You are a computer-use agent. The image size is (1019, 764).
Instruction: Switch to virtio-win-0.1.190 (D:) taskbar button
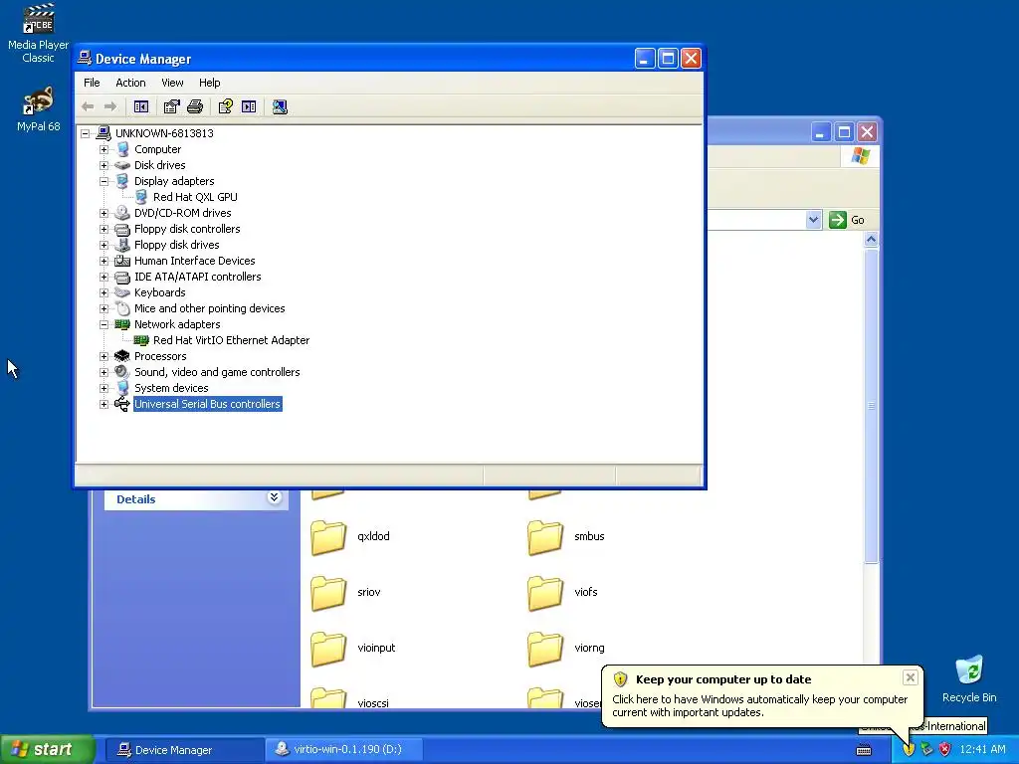pyautogui.click(x=344, y=750)
